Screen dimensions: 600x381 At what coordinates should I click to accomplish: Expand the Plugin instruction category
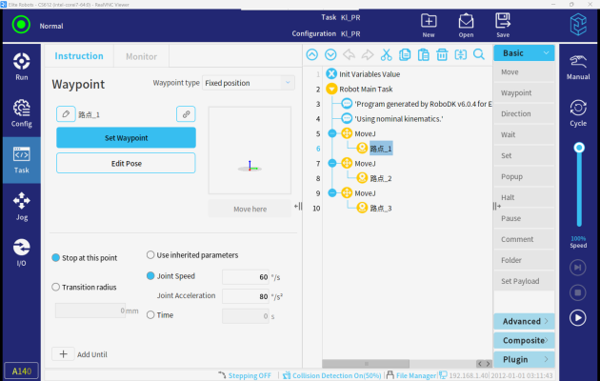click(x=524, y=360)
